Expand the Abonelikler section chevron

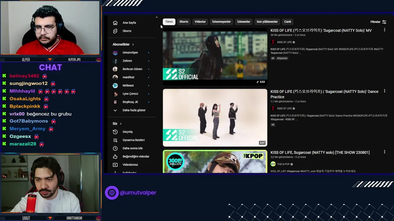[133, 45]
